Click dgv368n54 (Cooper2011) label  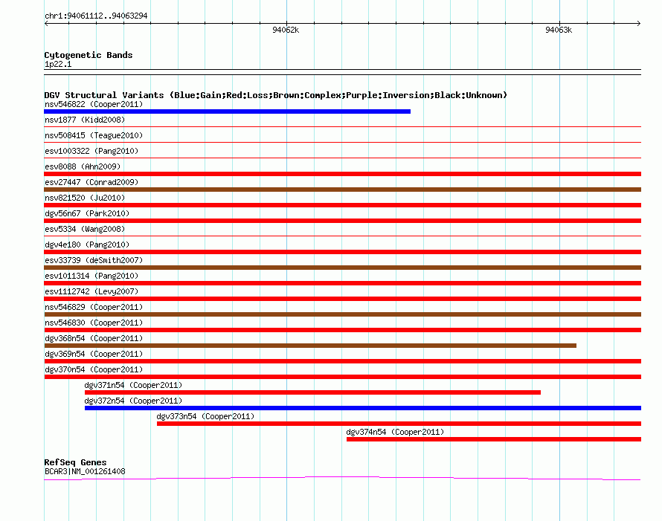click(94, 338)
